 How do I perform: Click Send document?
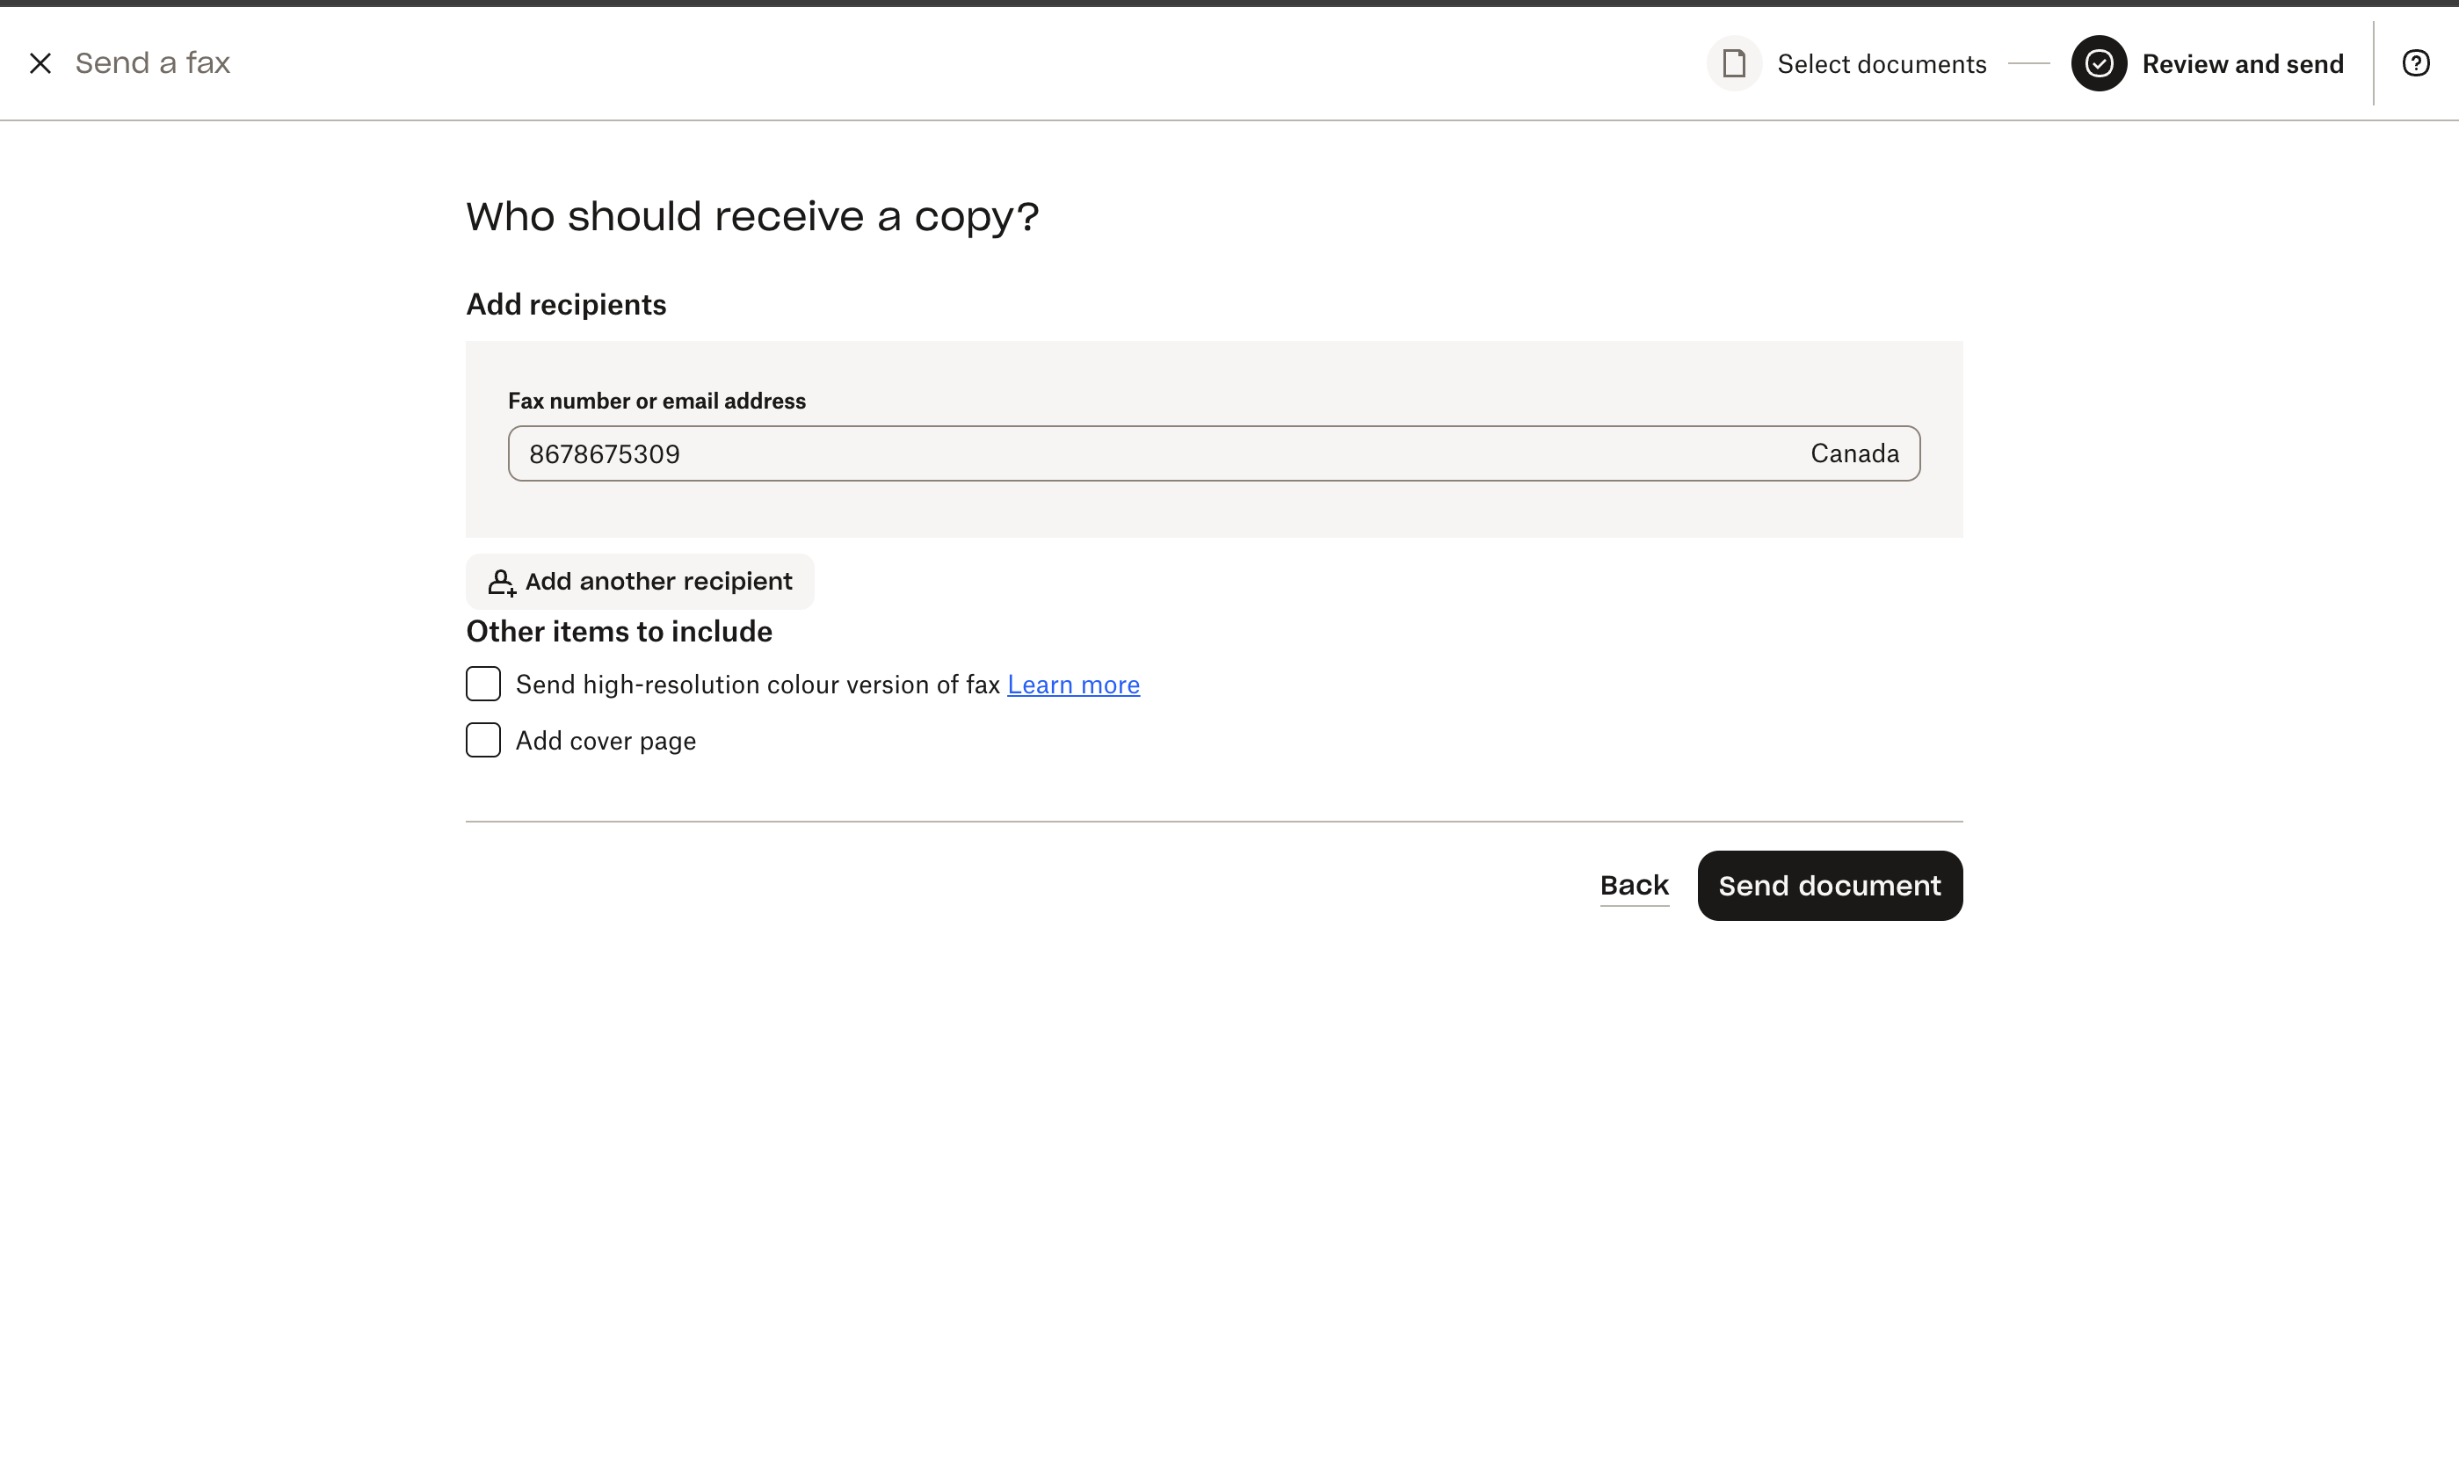(x=1828, y=885)
